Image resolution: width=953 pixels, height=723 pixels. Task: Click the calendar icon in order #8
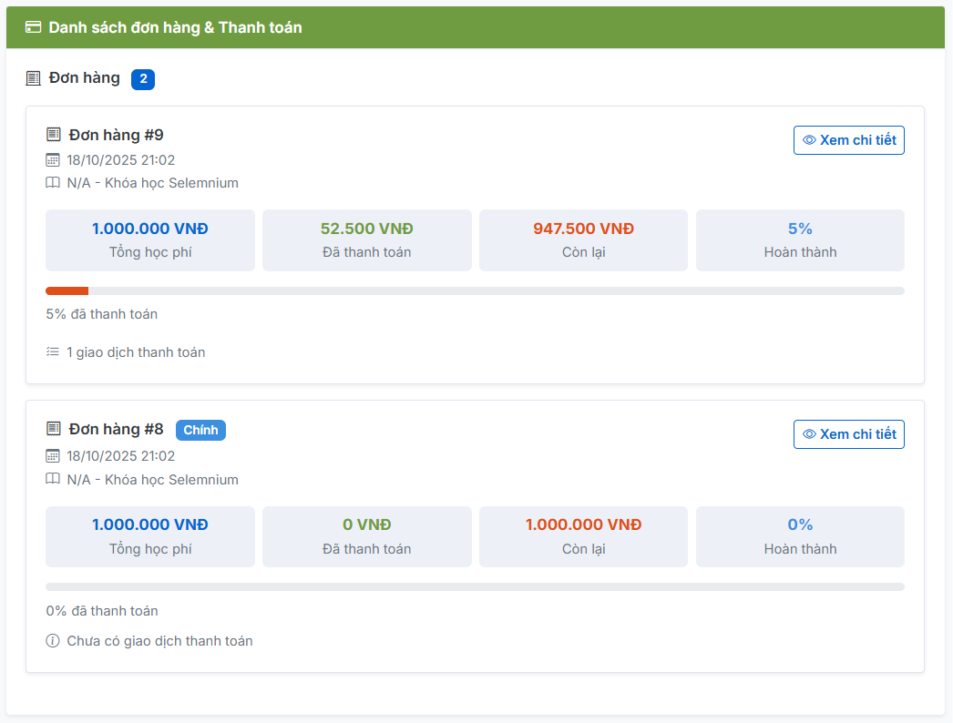click(53, 456)
